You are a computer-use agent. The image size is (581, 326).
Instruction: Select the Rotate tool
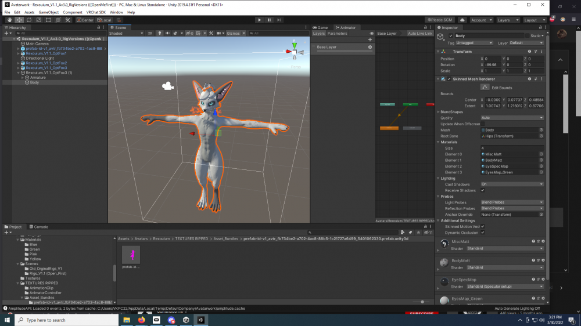click(29, 20)
